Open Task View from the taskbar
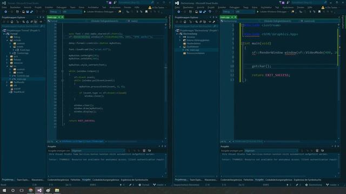The image size is (346, 194). click(22, 190)
